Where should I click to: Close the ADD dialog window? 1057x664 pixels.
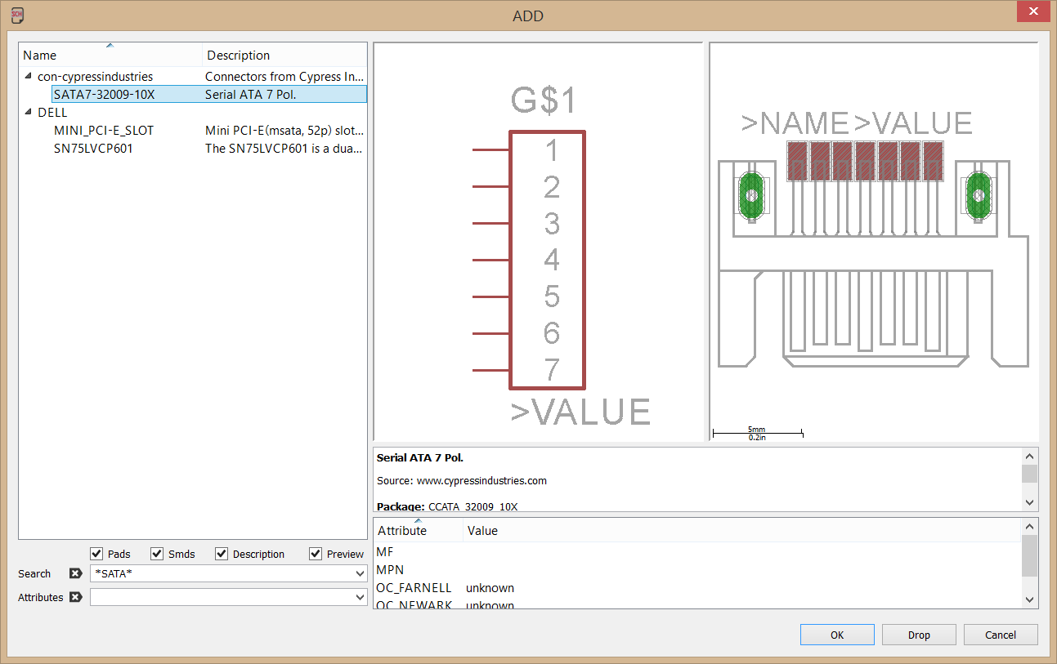click(1033, 13)
